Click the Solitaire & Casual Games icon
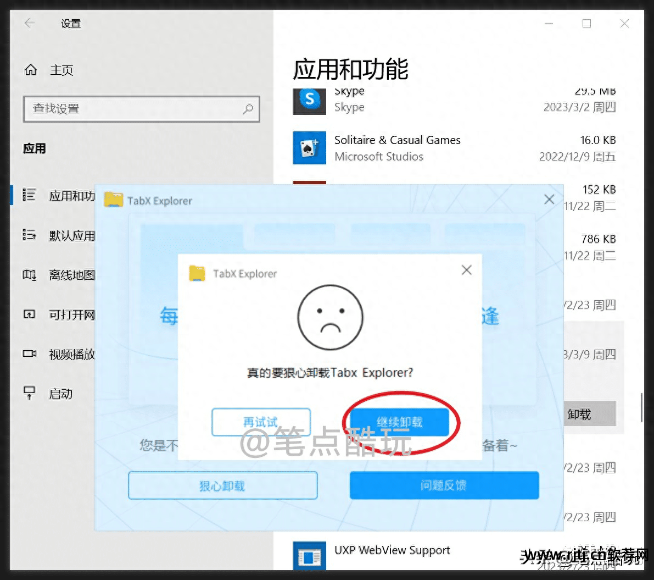Image resolution: width=654 pixels, height=580 pixels. tap(309, 148)
